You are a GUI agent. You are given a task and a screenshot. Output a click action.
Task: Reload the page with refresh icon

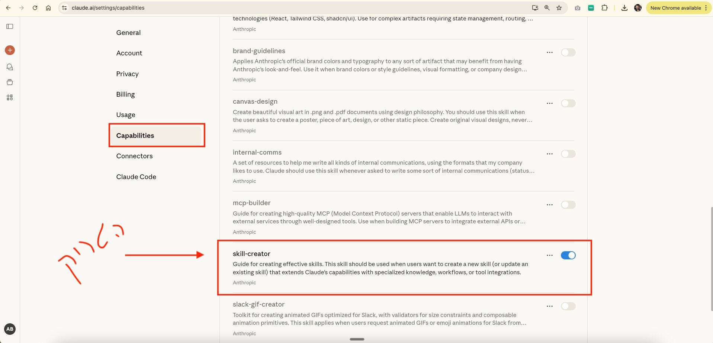pyautogui.click(x=35, y=8)
